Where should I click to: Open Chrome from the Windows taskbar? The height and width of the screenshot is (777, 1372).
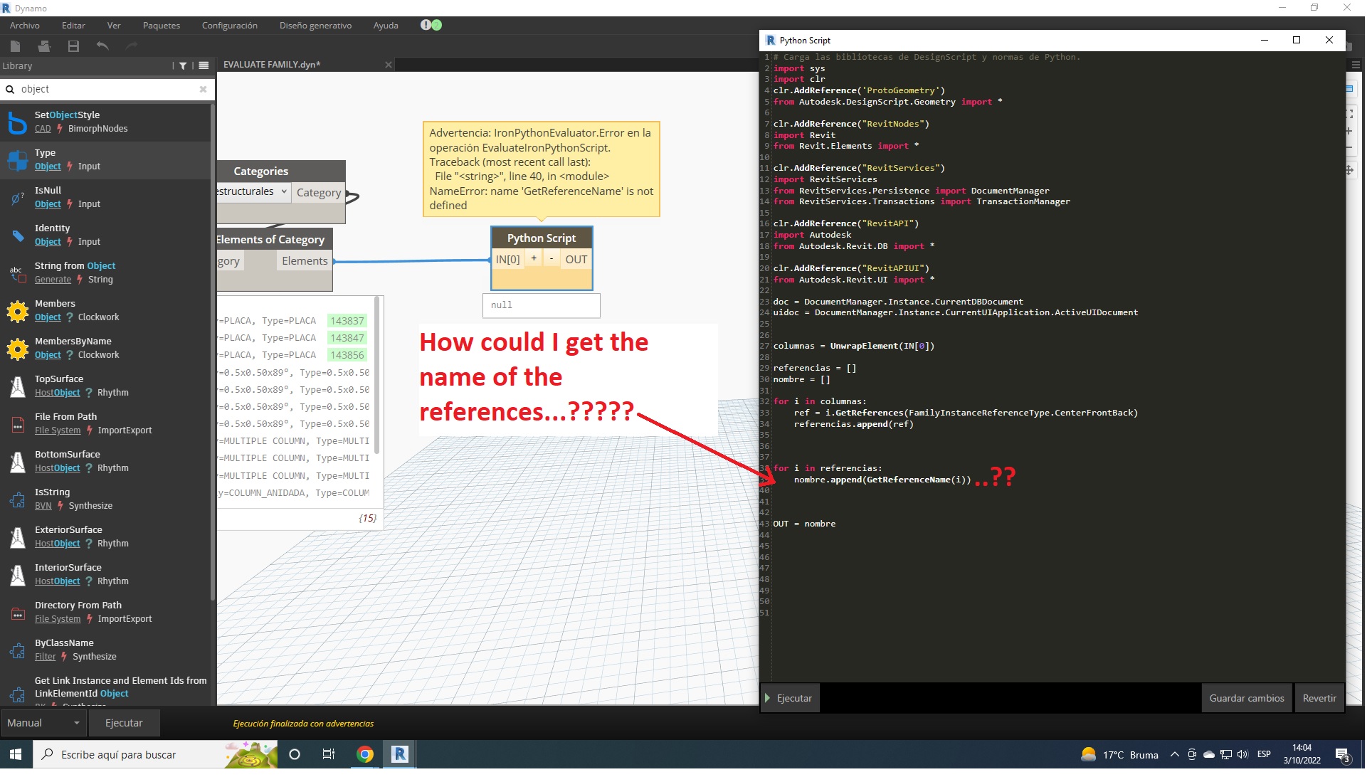point(365,754)
